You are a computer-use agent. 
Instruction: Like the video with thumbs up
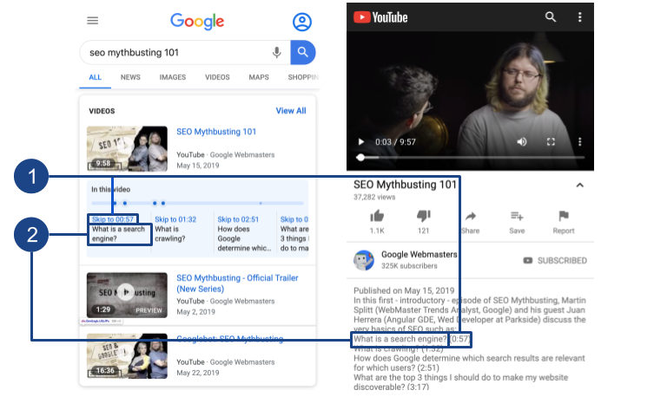pos(377,216)
